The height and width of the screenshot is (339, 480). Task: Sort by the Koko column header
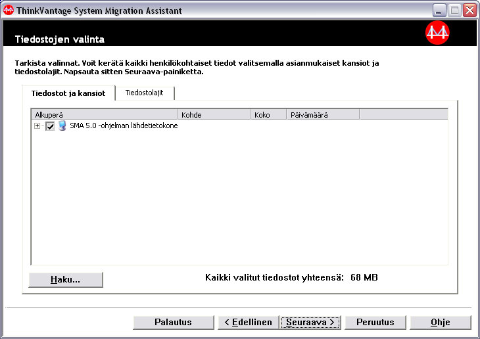(x=268, y=115)
